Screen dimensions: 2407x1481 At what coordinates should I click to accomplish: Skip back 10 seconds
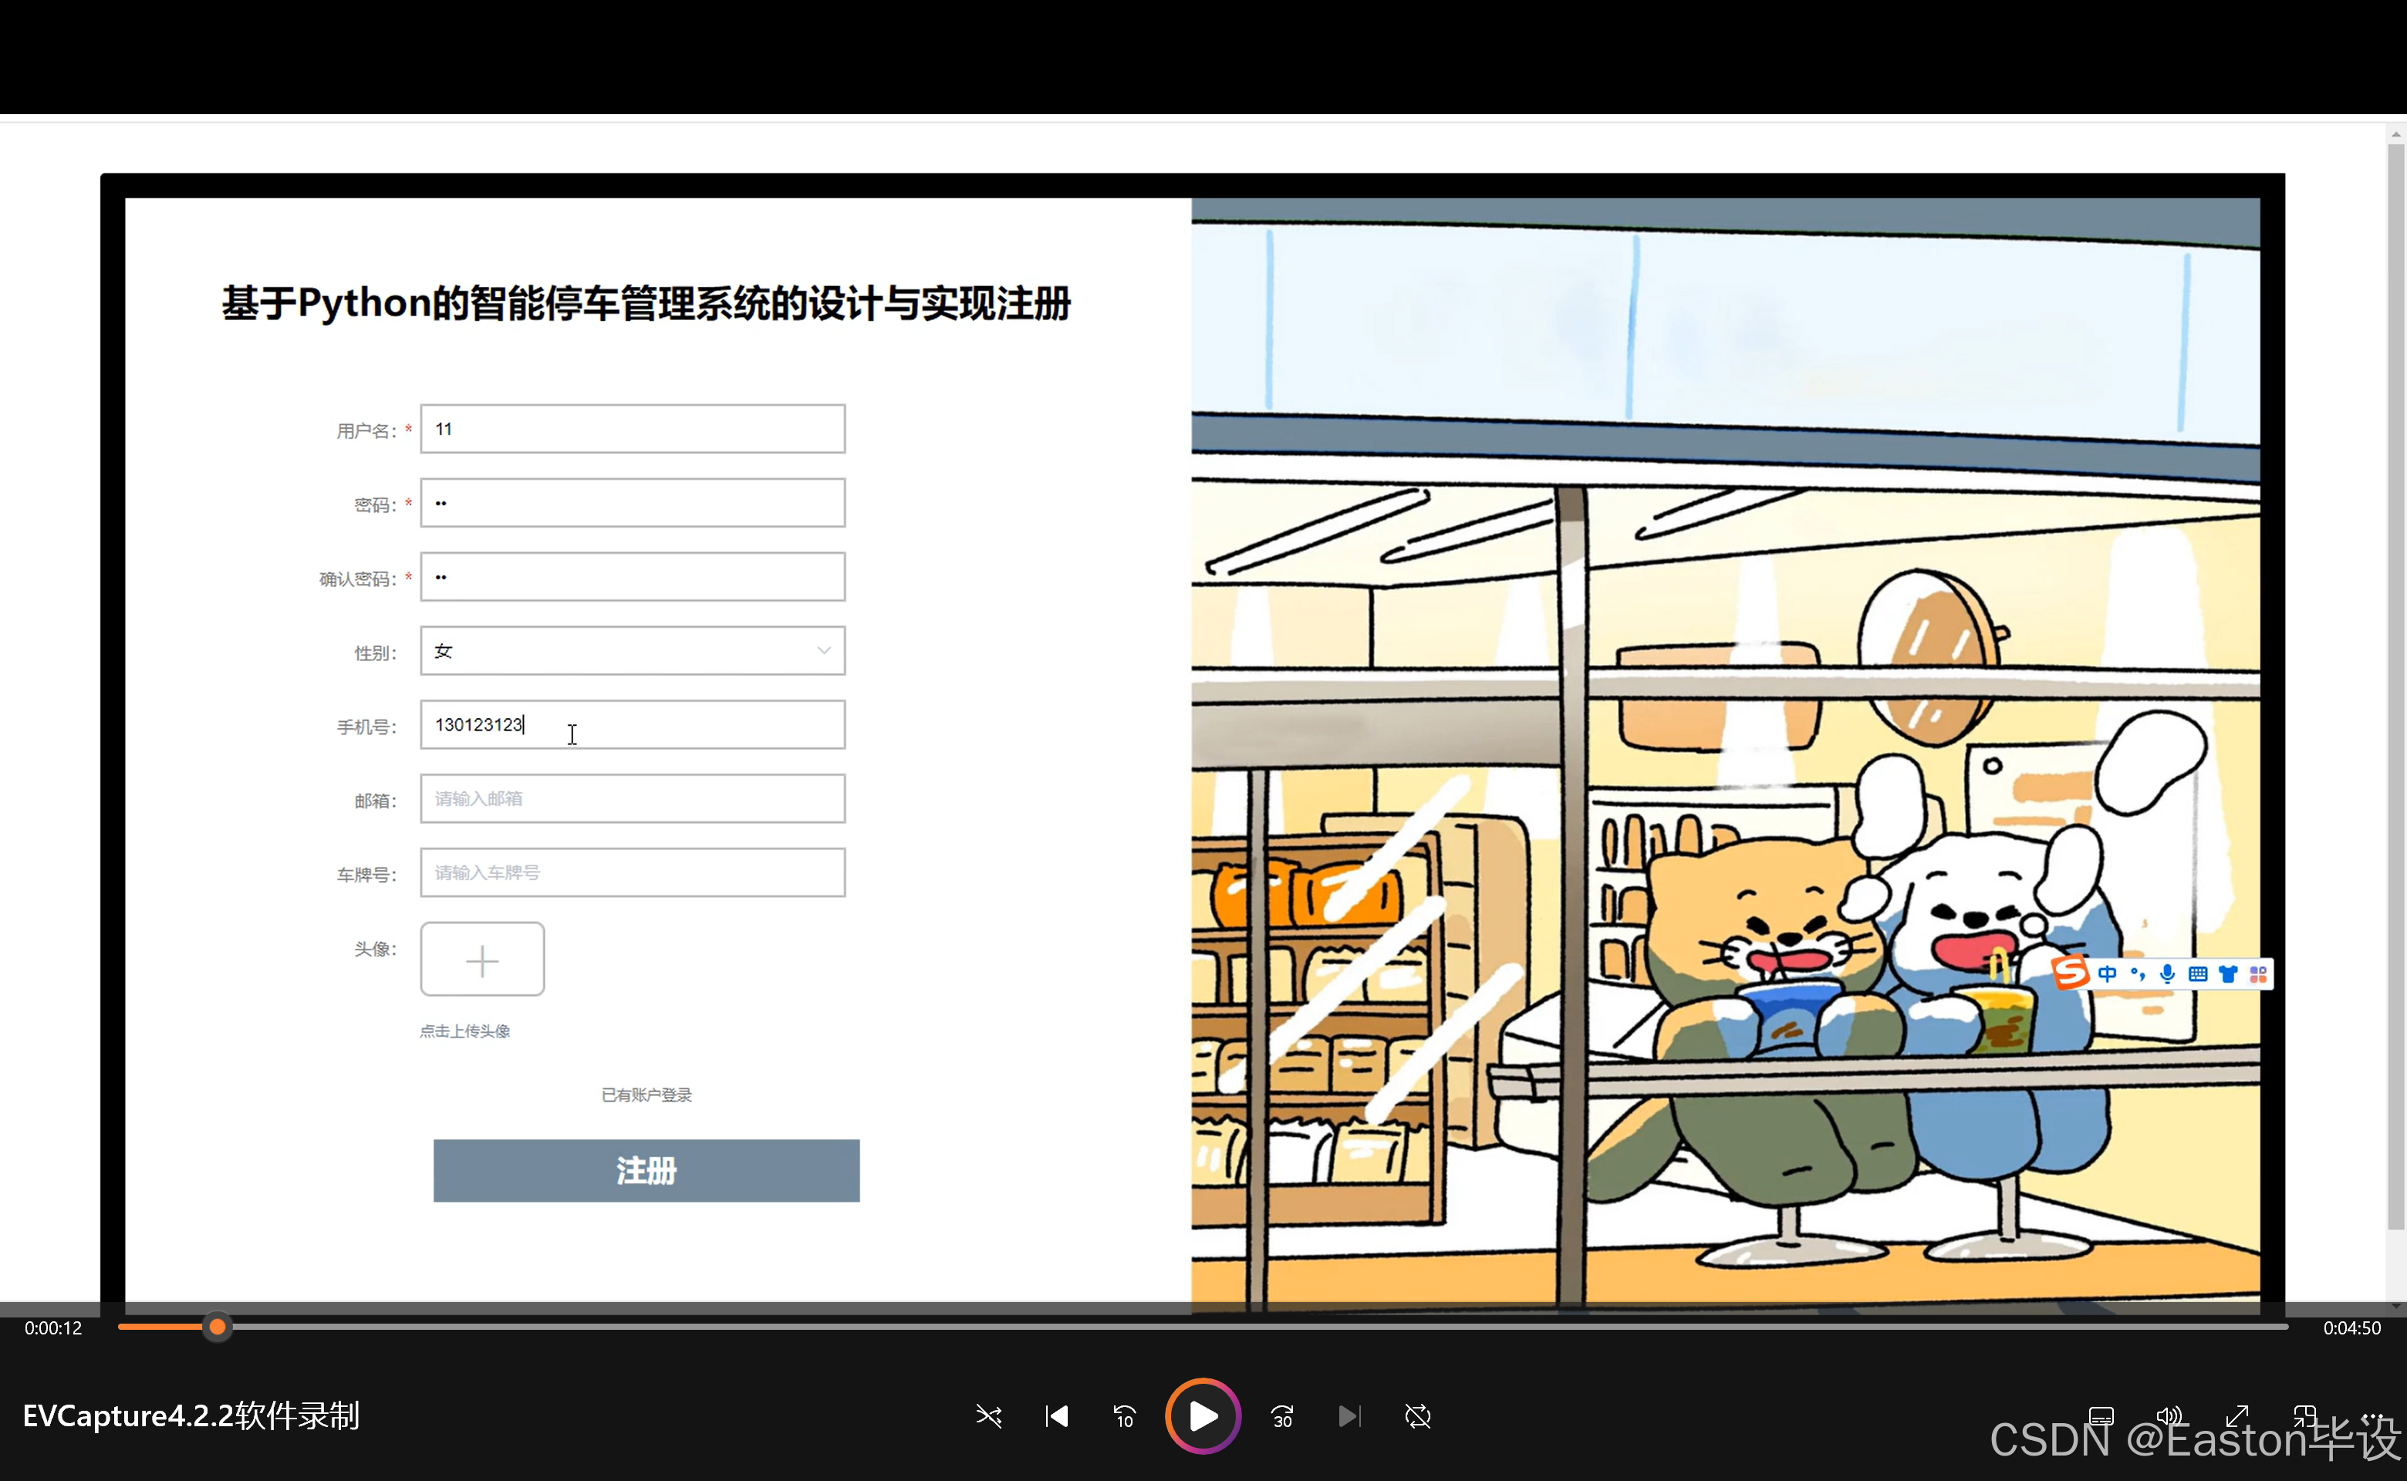click(x=1125, y=1416)
